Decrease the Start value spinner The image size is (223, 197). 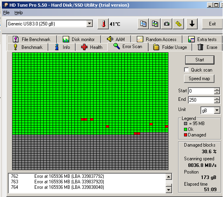[x=217, y=93]
